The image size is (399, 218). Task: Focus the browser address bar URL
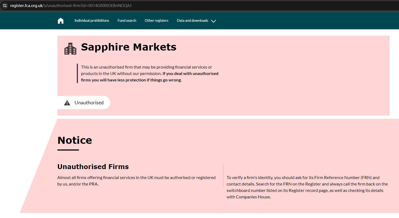pos(71,5)
